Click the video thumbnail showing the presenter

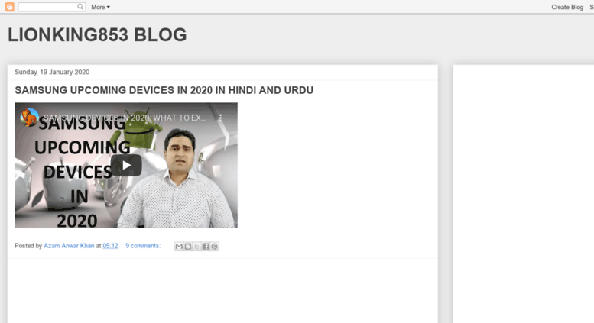click(126, 165)
